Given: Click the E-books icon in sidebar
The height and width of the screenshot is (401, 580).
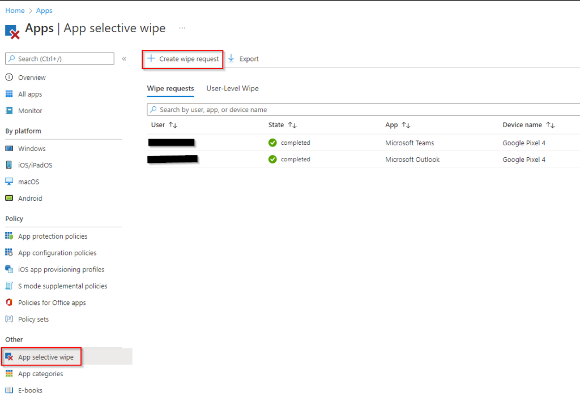Looking at the screenshot, I should tap(9, 390).
